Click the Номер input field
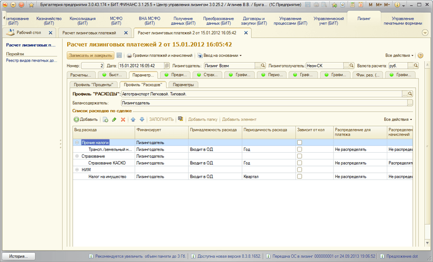 coord(92,66)
